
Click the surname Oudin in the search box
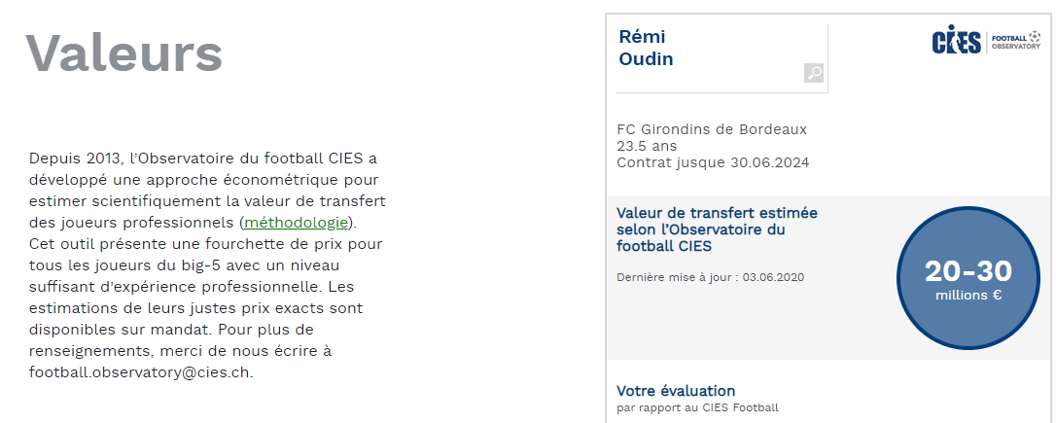coord(646,59)
